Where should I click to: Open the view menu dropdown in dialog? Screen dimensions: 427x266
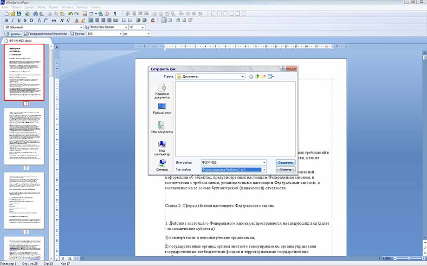click(271, 77)
